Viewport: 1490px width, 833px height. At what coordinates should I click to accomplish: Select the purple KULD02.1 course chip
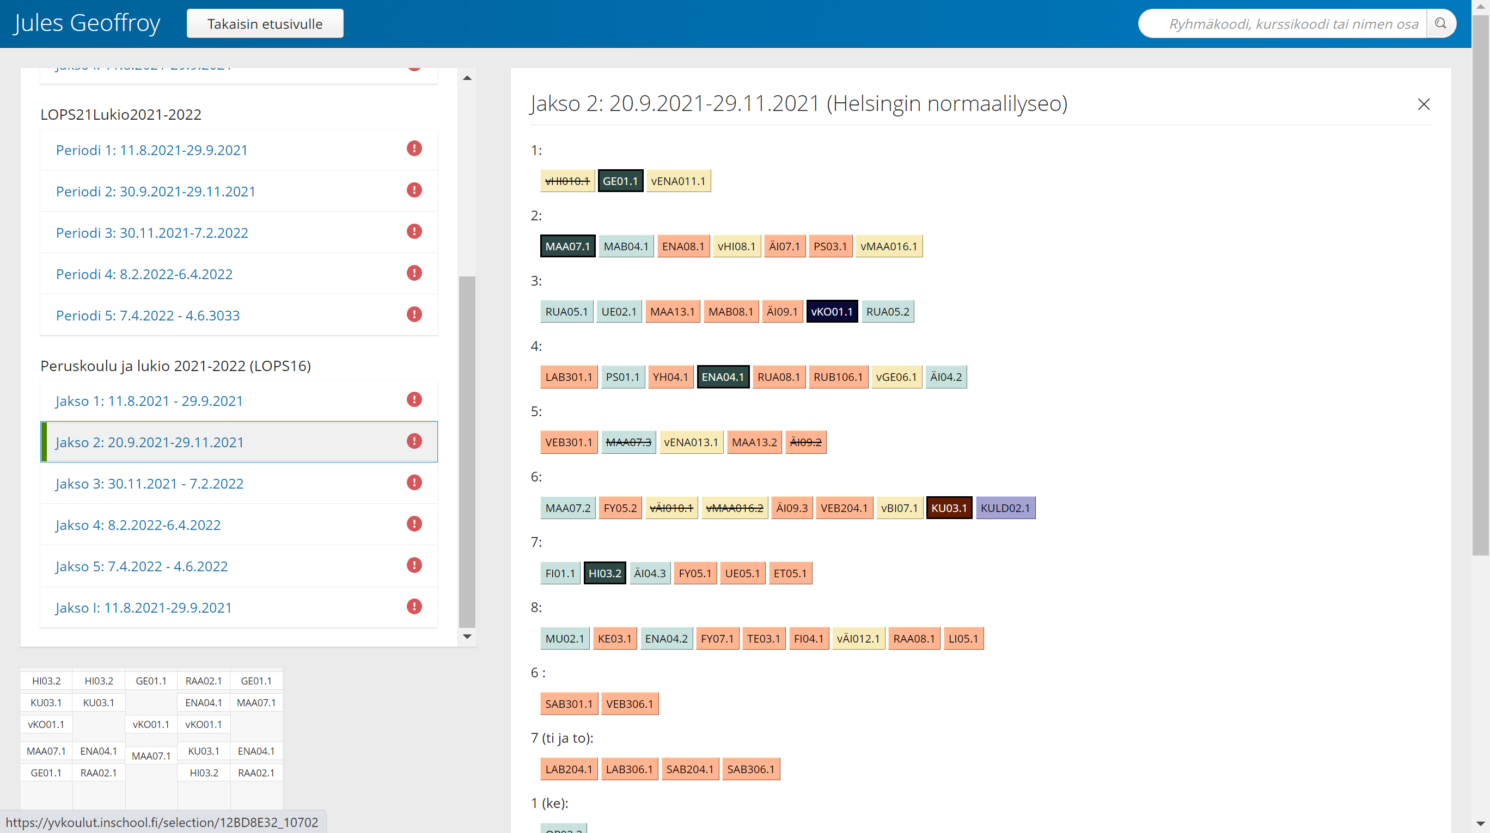click(x=1005, y=508)
